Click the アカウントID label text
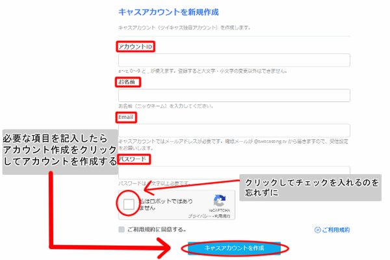The width and height of the screenshot is (390, 260). pyautogui.click(x=135, y=47)
